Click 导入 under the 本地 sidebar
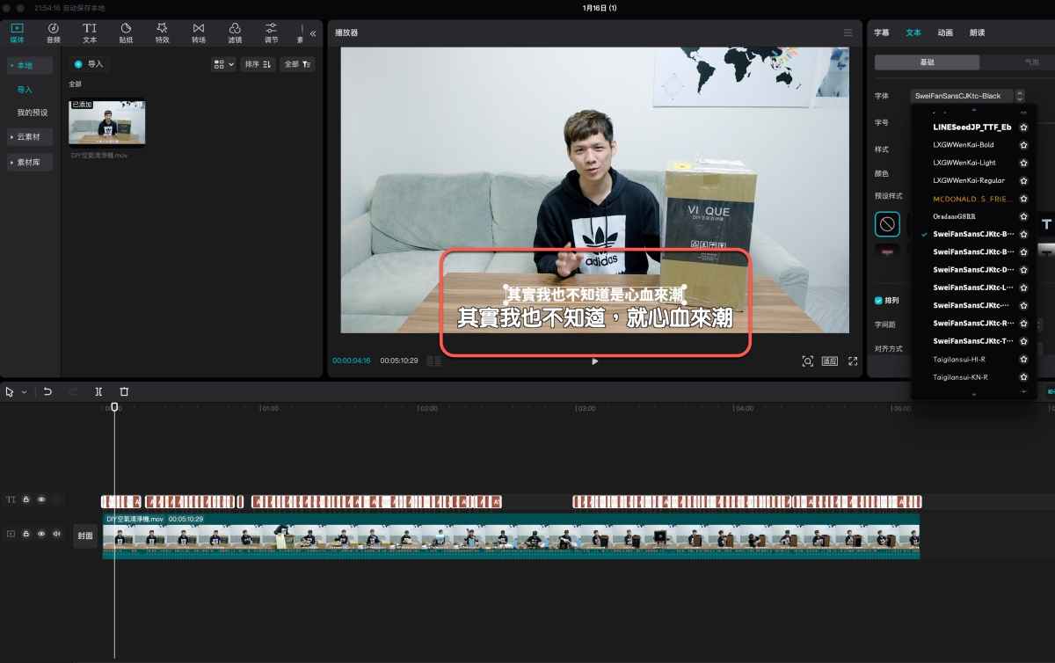Viewport: 1055px width, 663px height. (25, 90)
